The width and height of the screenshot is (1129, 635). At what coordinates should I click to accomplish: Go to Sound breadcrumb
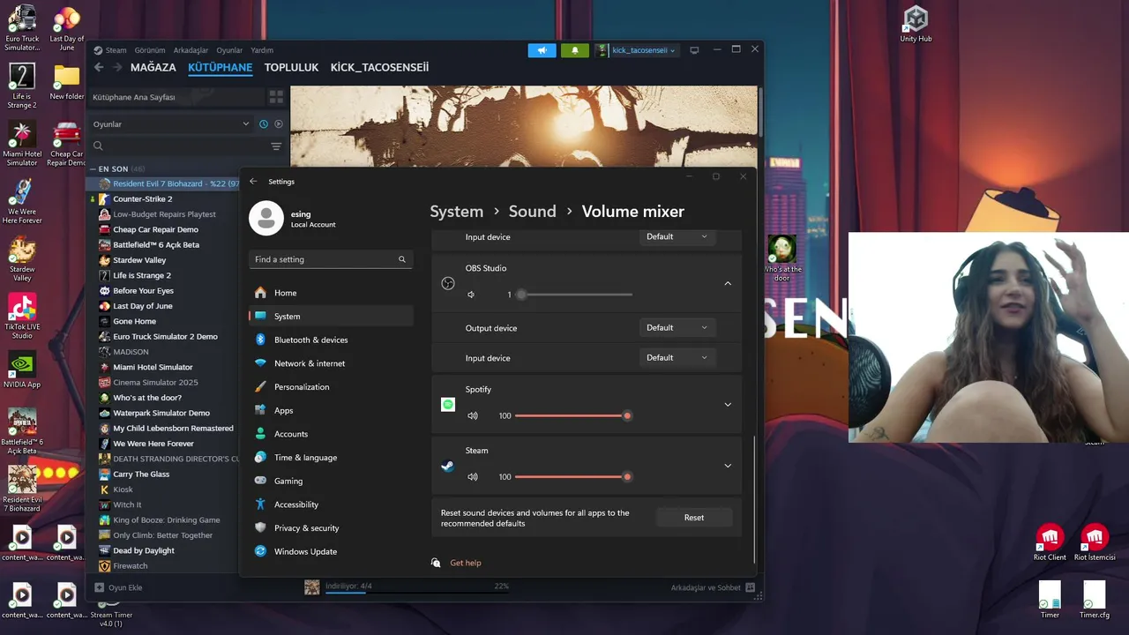tap(532, 212)
